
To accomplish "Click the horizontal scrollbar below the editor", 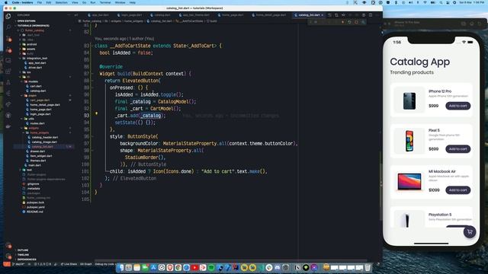I will point(230,260).
